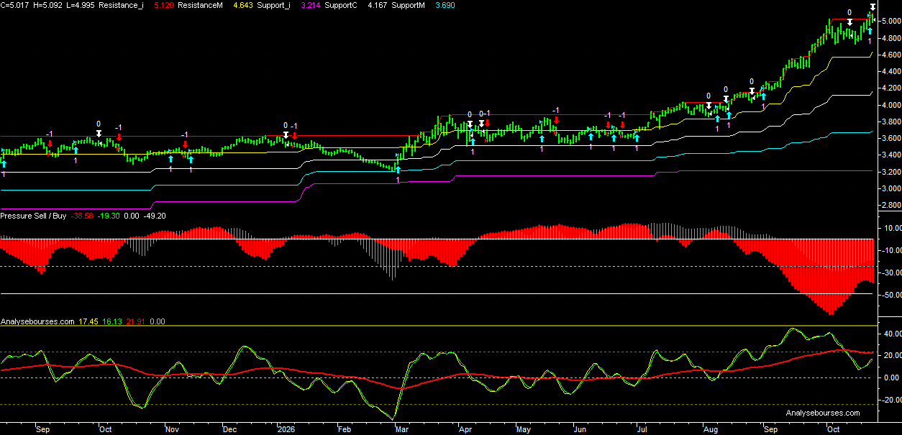Click the Mar month label
The width and height of the screenshot is (902, 435).
[401, 429]
